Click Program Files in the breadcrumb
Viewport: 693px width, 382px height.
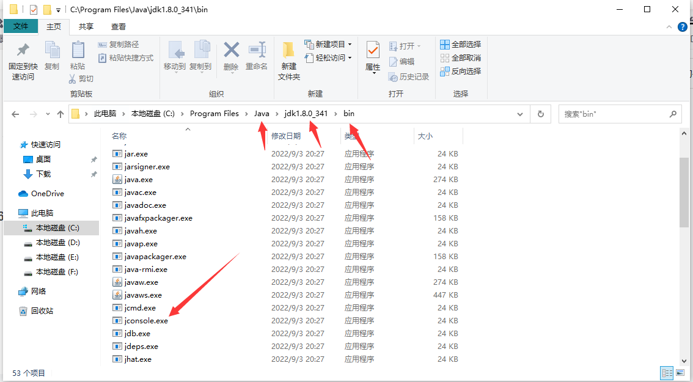pyautogui.click(x=215, y=114)
